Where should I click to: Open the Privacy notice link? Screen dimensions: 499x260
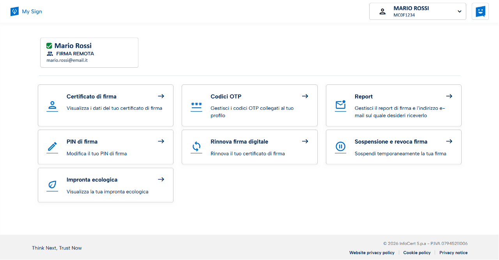pyautogui.click(x=453, y=253)
